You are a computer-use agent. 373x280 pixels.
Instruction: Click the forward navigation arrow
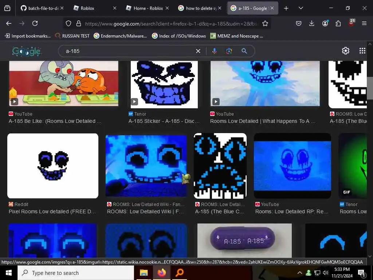pos(22,23)
